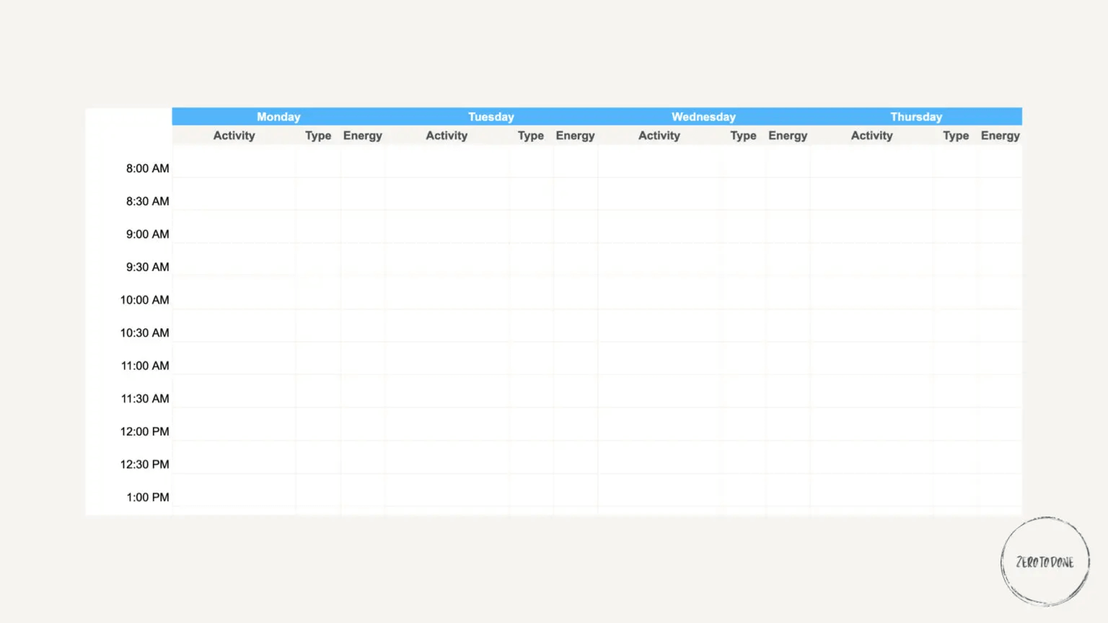Select Thursday Energy cell at 12:30 PM

pyautogui.click(x=1000, y=458)
